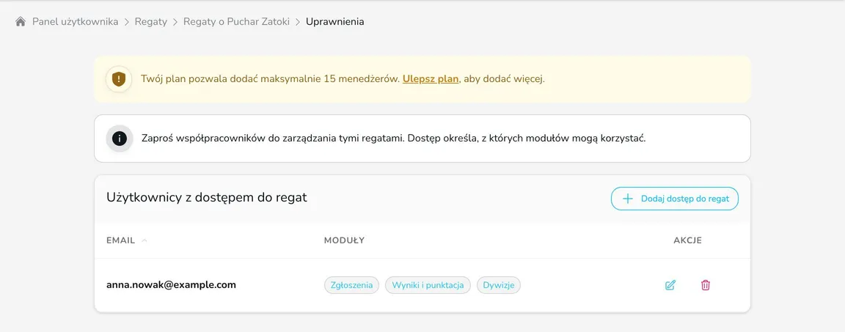This screenshot has width=845, height=332.
Task: Click AKCJE column header
Action: [x=687, y=240]
